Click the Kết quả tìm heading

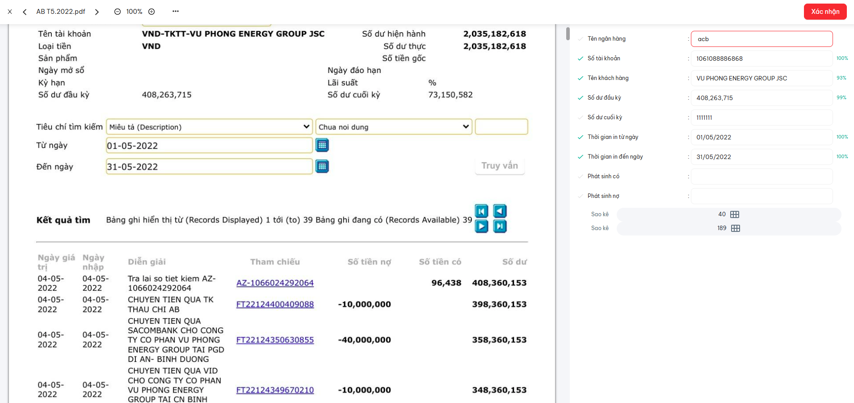pos(63,220)
